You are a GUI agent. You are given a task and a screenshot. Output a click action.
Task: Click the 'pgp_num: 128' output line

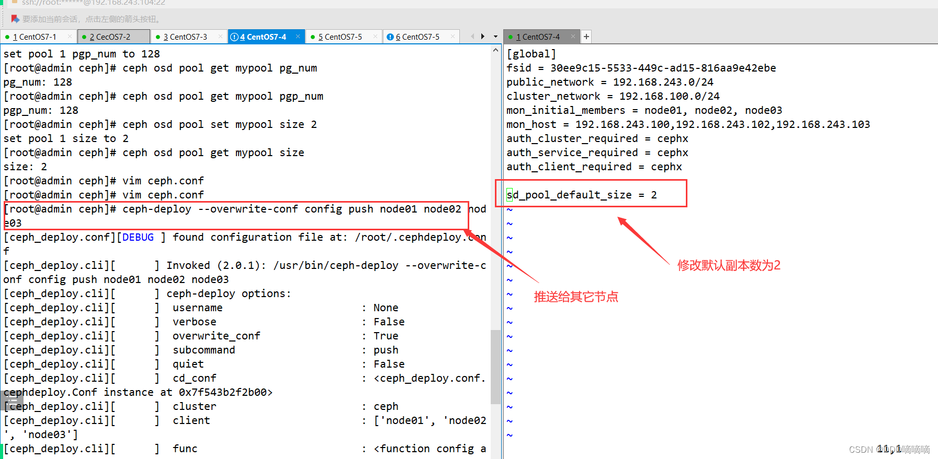click(41, 110)
